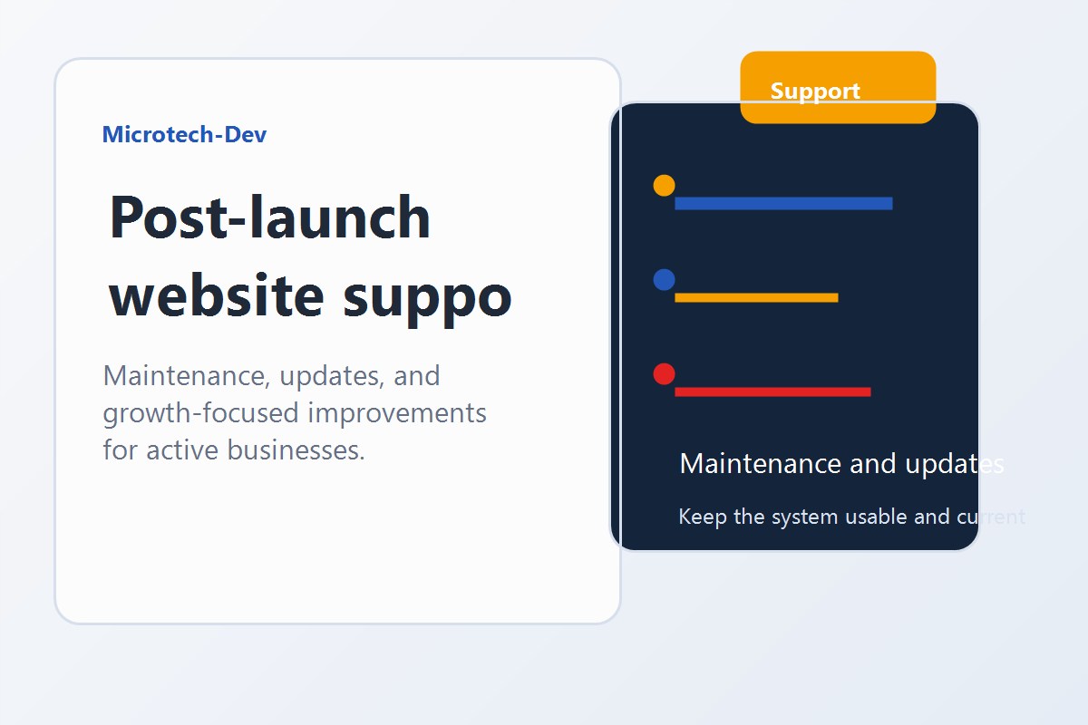The height and width of the screenshot is (725, 1088).
Task: Click the orange dot beside the blue bar
Action: tap(664, 186)
